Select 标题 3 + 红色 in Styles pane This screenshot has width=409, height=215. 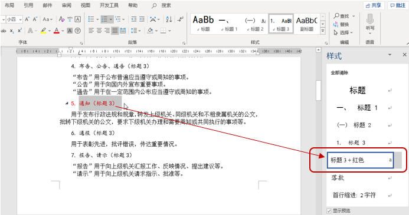pos(360,160)
